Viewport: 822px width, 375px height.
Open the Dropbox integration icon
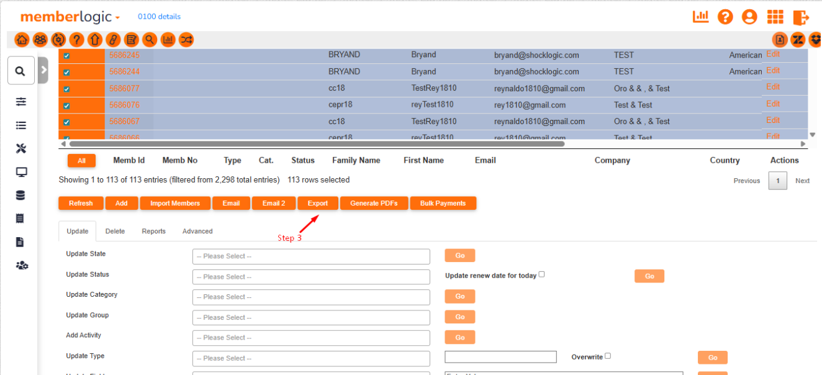pos(816,40)
